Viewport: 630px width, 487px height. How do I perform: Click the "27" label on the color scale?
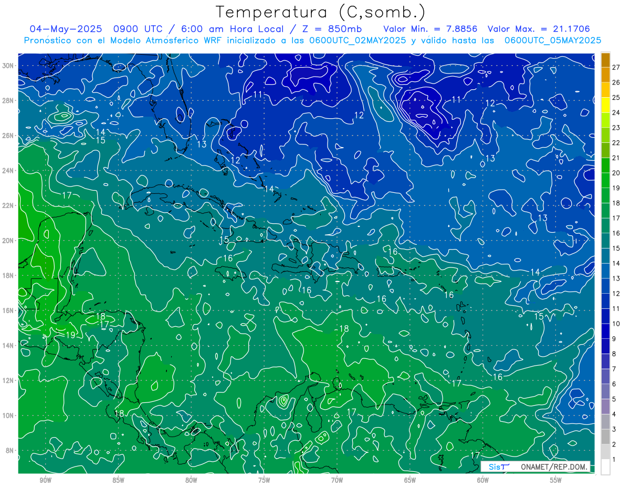[x=616, y=67]
